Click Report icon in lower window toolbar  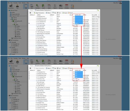(55, 62)
